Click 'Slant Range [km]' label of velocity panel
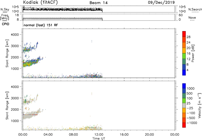 point(7,105)
